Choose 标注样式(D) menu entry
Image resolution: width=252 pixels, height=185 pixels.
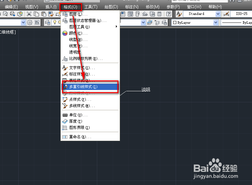tap(90, 74)
